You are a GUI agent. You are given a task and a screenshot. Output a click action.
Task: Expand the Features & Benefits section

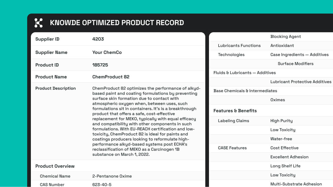tap(235, 111)
